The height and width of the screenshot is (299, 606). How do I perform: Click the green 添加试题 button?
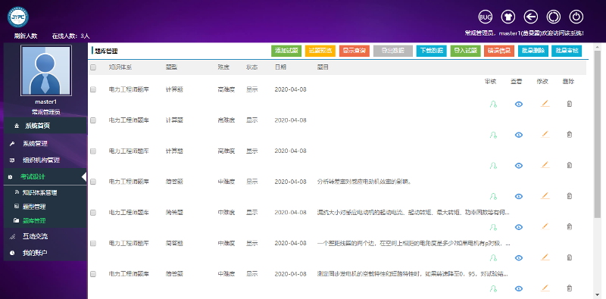pyautogui.click(x=286, y=51)
